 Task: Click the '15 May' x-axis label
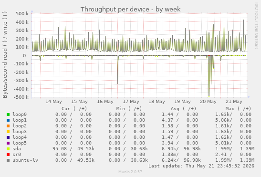[79, 102]
